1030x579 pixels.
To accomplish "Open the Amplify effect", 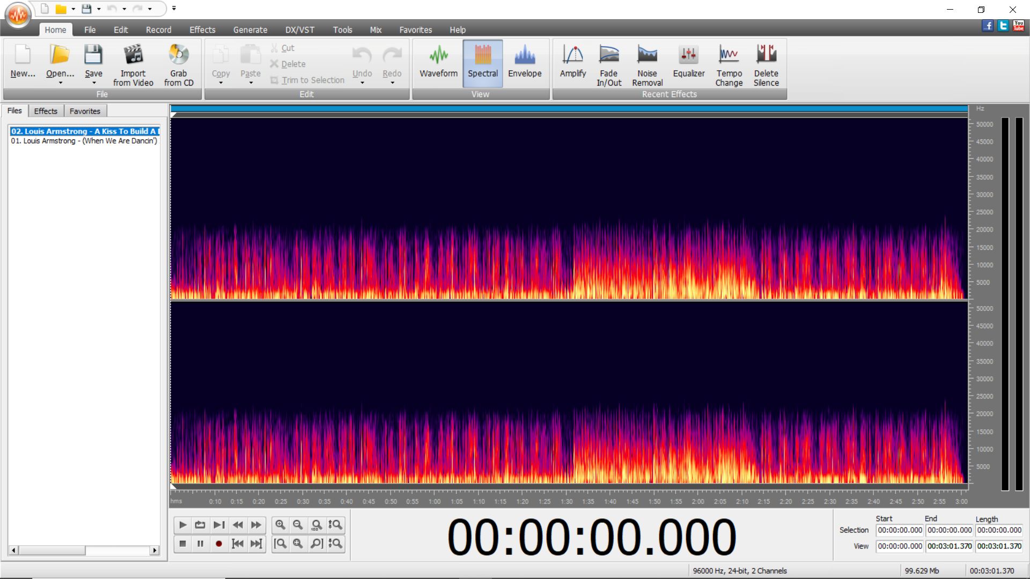I will coord(572,63).
